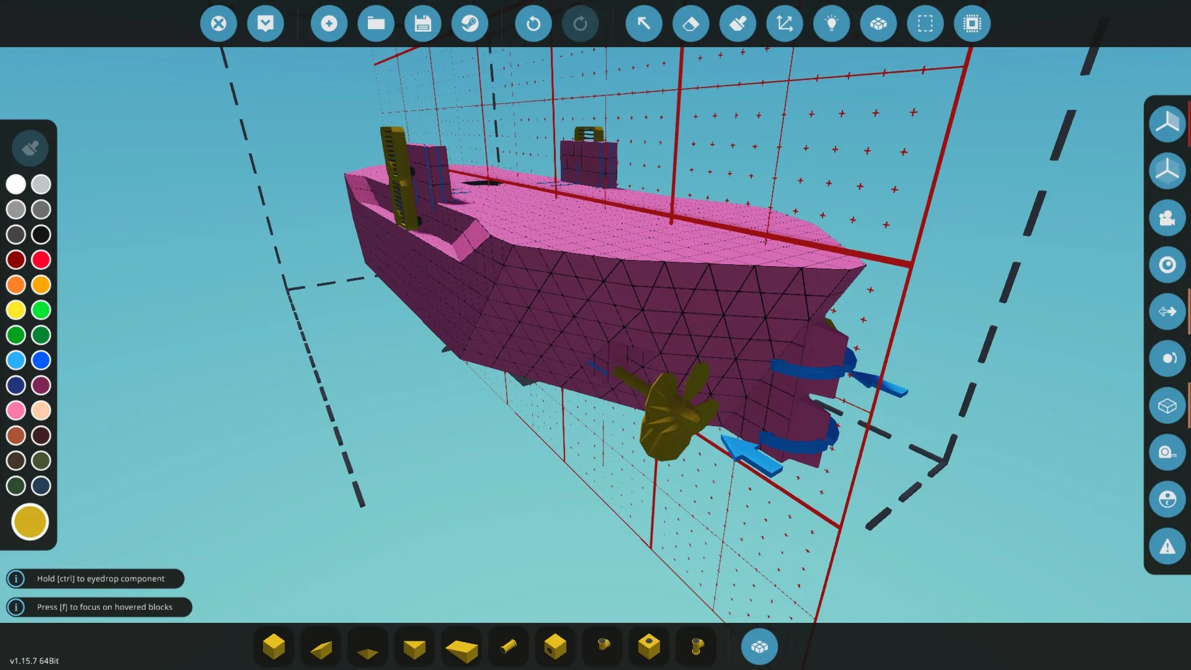Choose the arrow pointer select tool

click(x=644, y=24)
